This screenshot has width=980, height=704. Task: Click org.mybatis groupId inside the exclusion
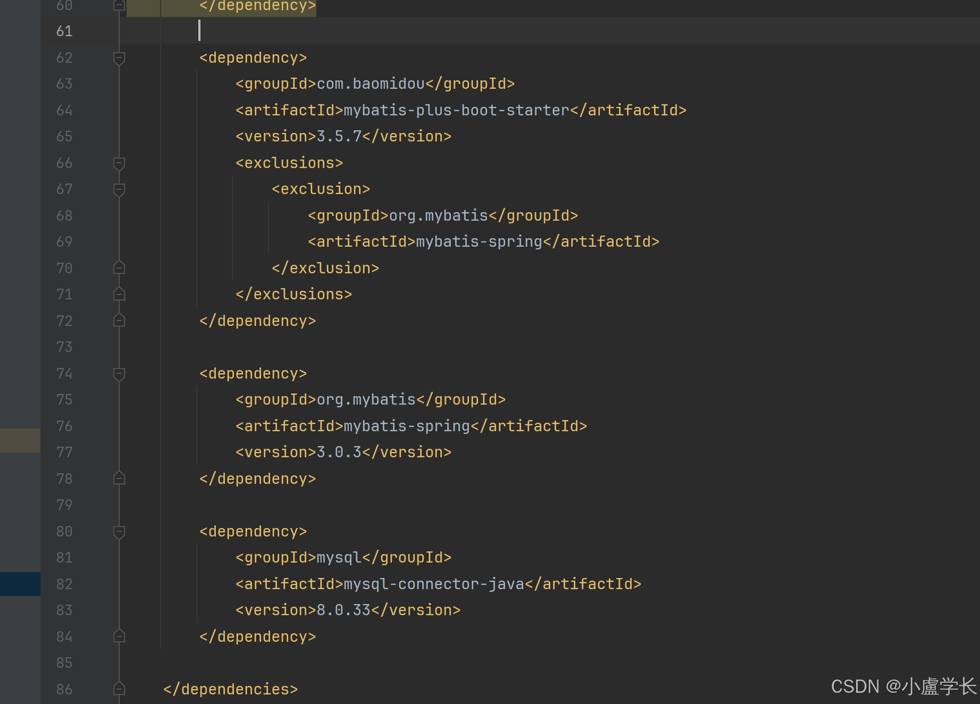(x=439, y=215)
